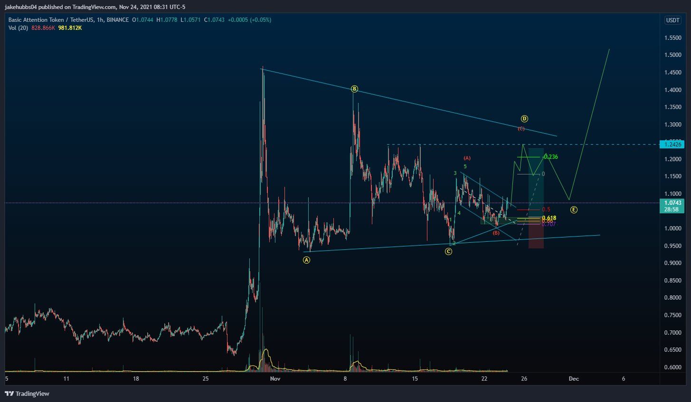
Task: Click the yellow 0.618 Fibonacci level label
Action: pos(549,218)
